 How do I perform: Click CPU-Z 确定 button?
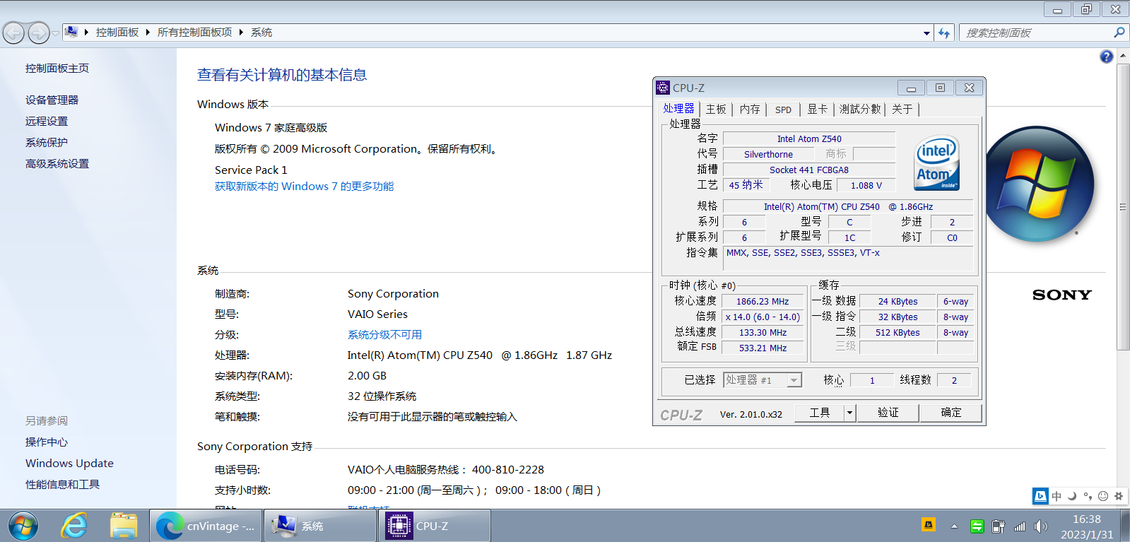pyautogui.click(x=951, y=413)
